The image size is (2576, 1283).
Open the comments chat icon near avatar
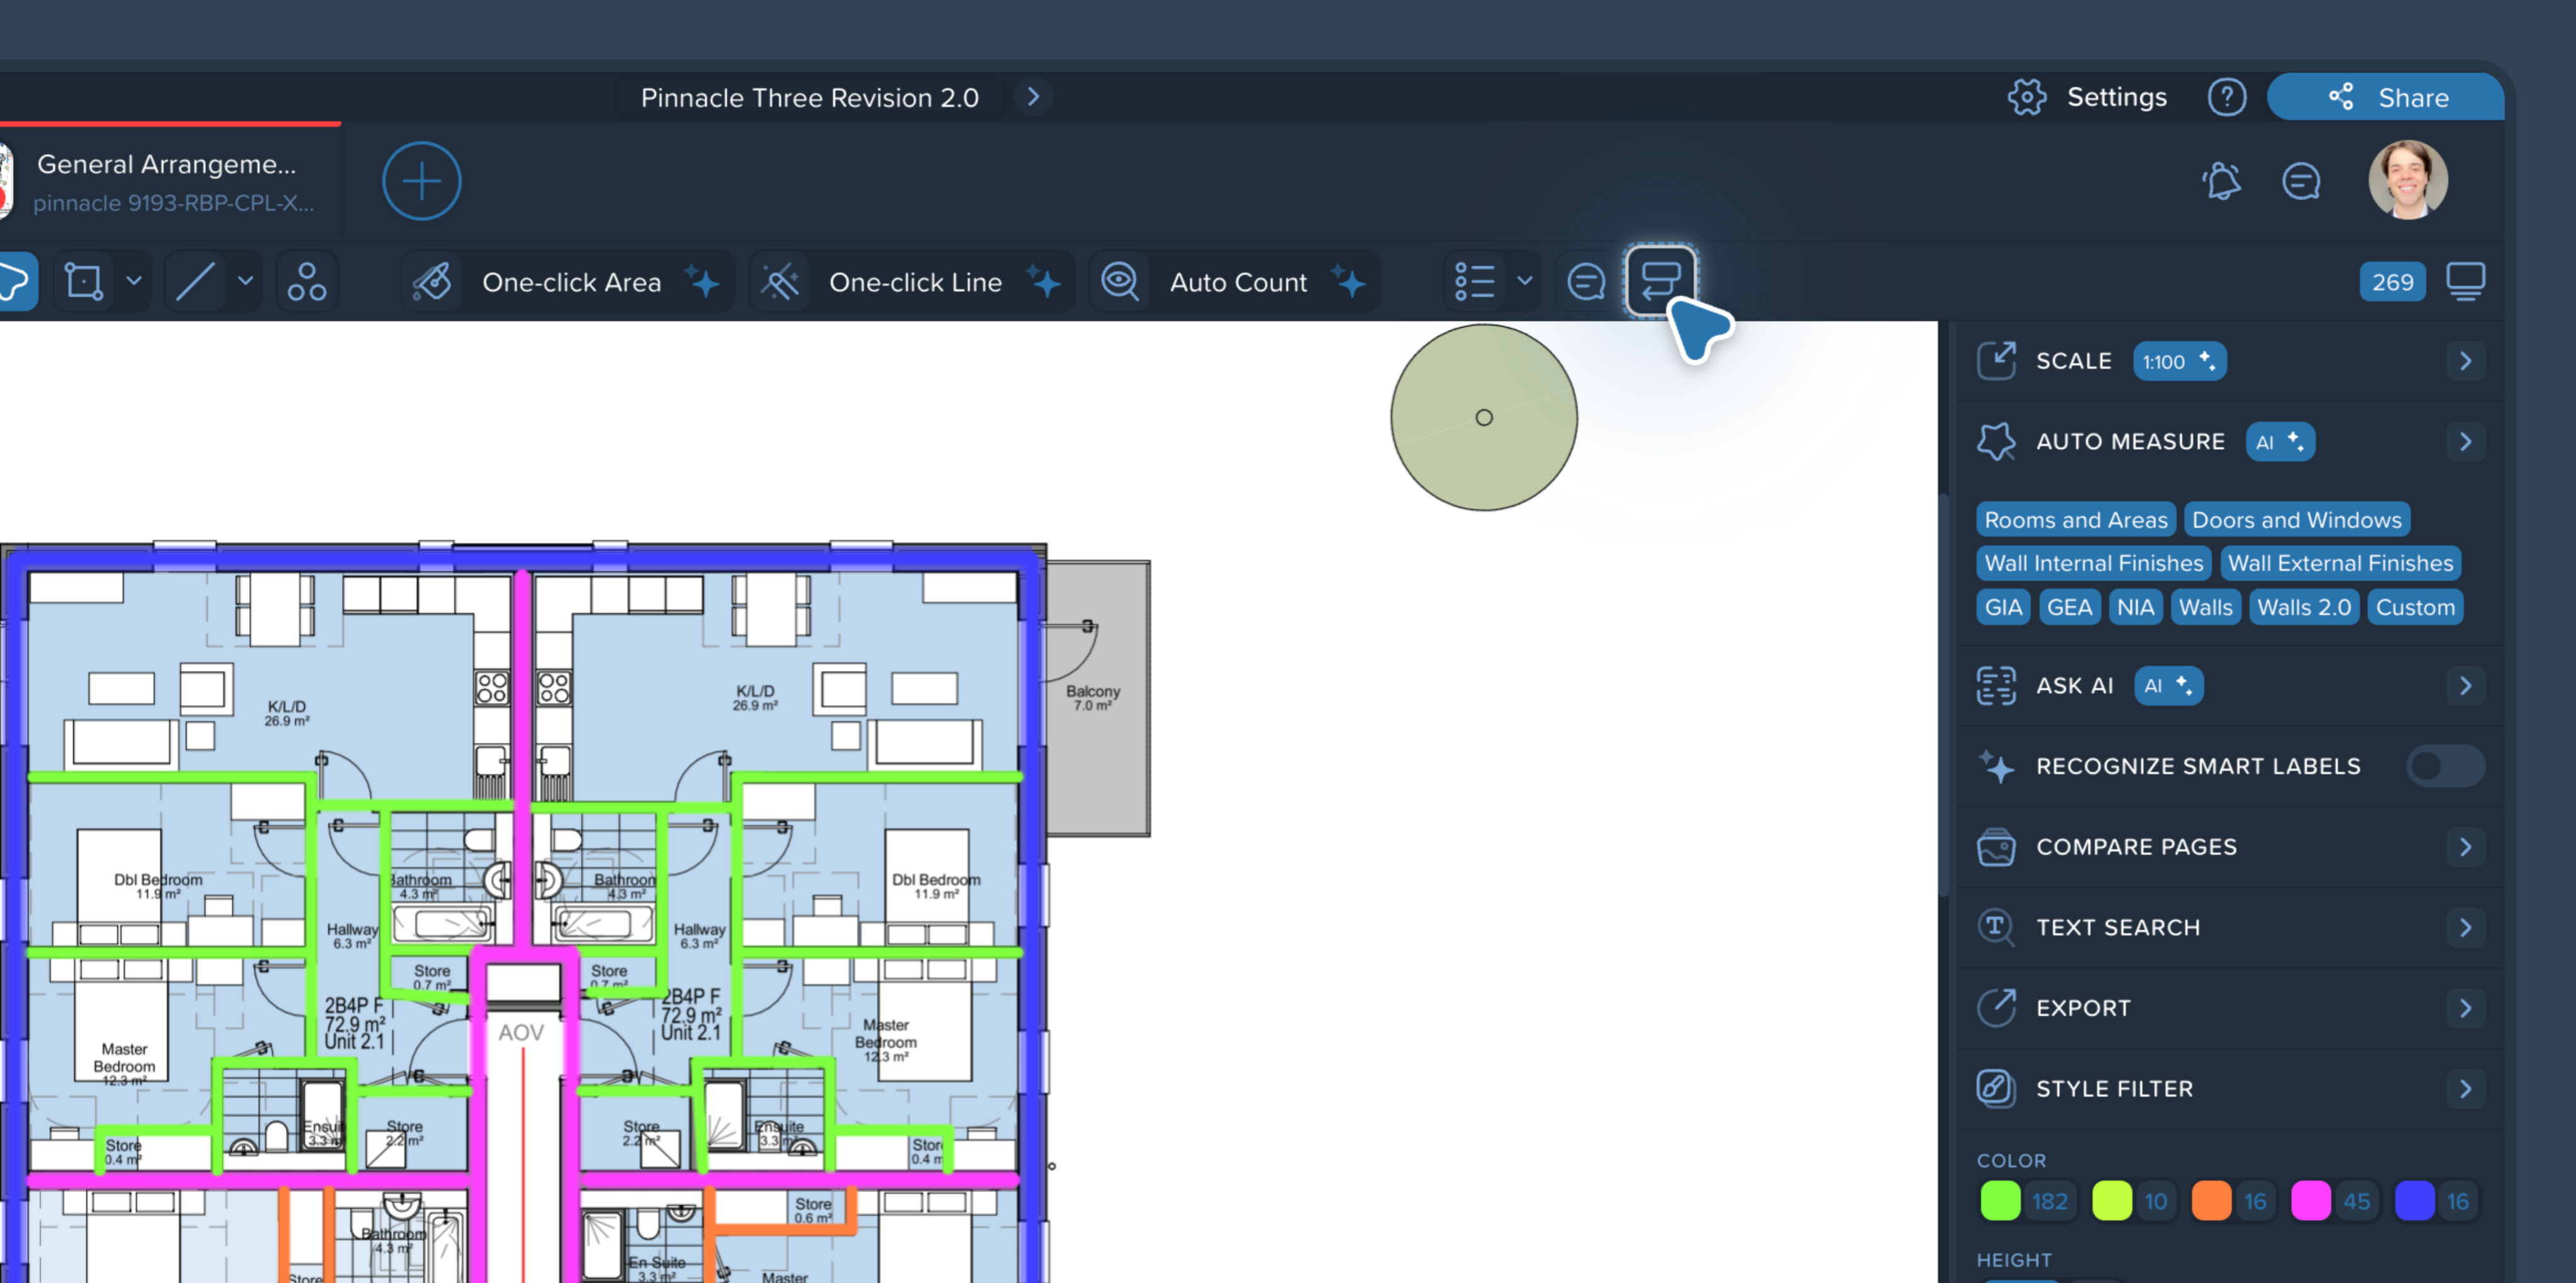2300,181
